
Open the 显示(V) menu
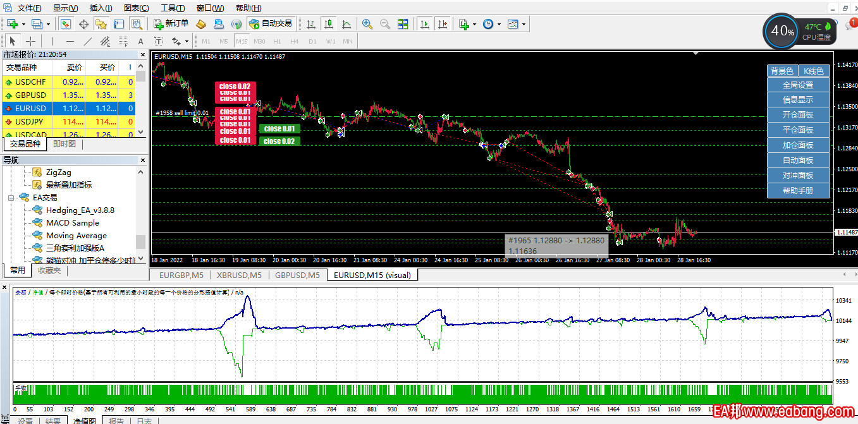[x=65, y=8]
